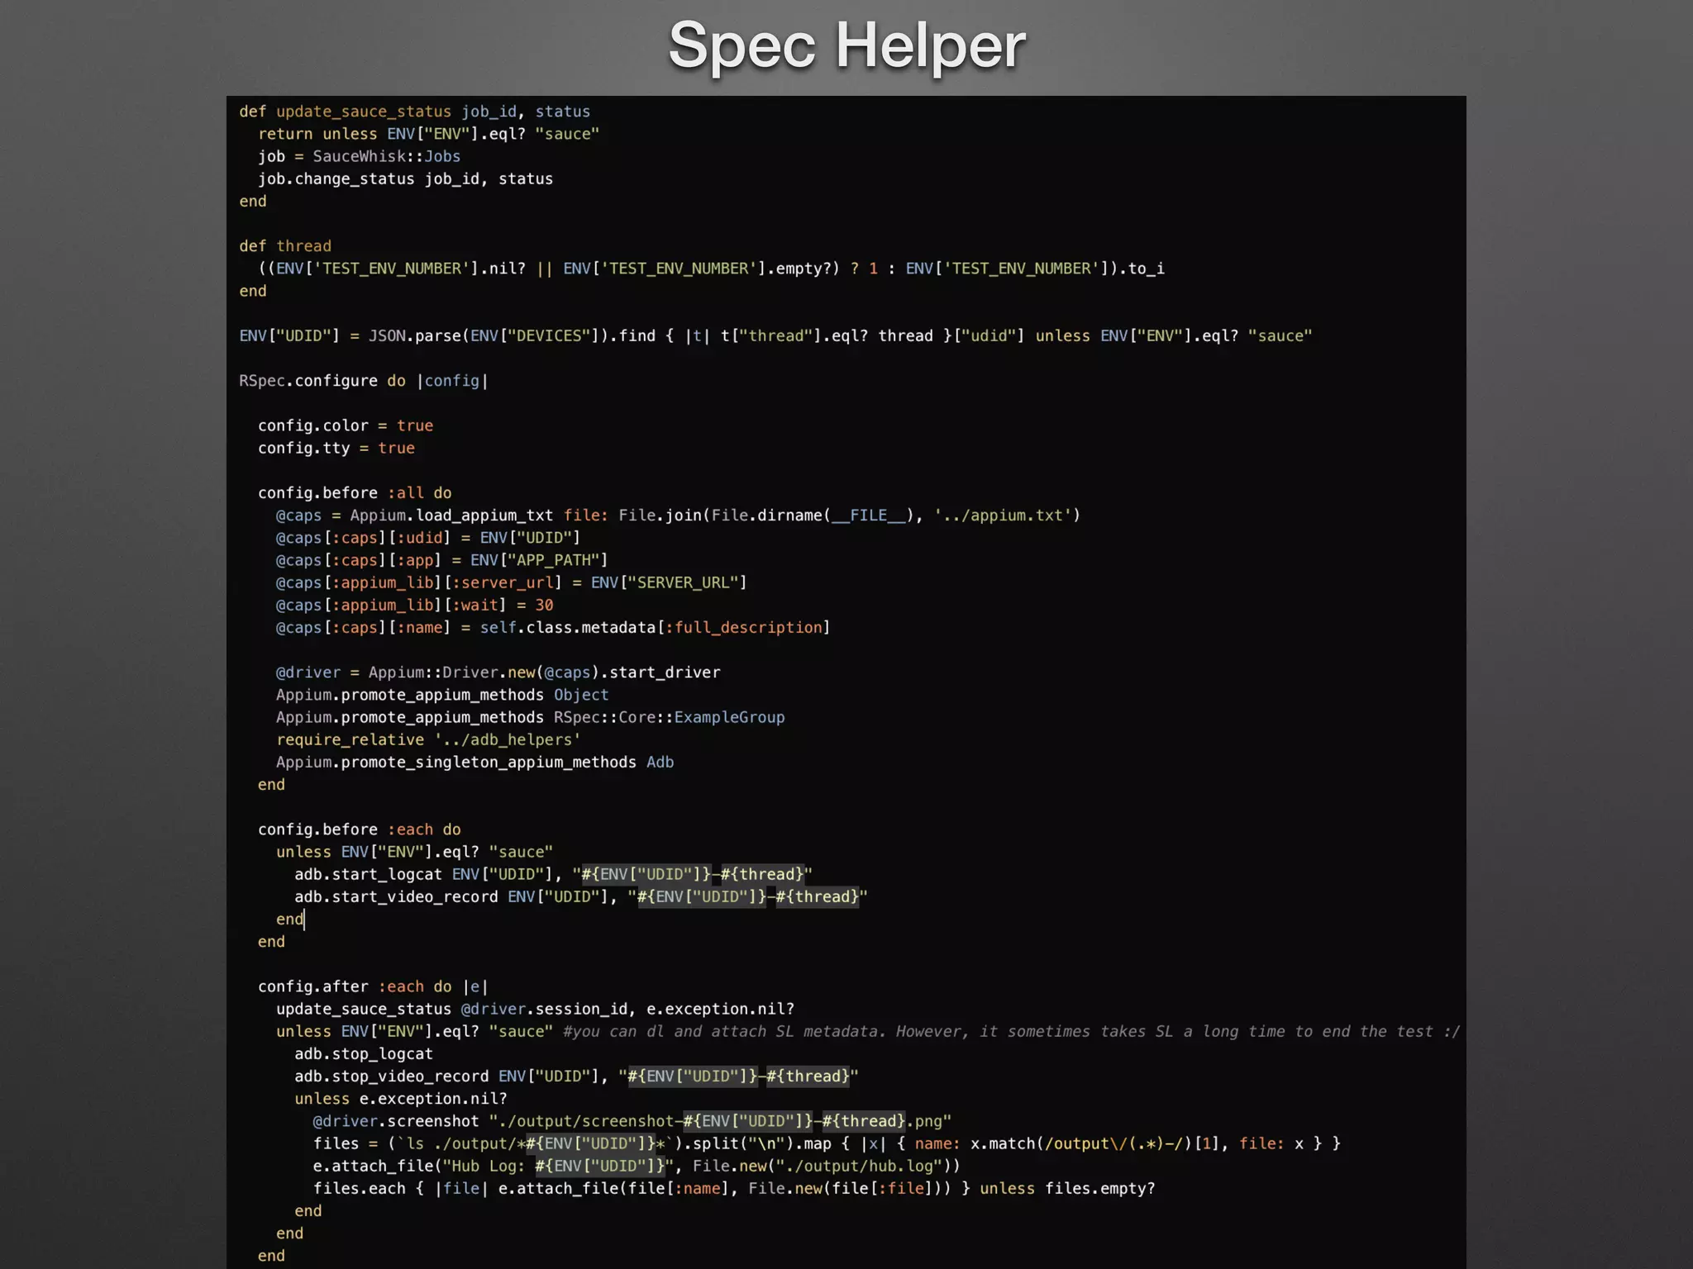Click the italic comment about SL metadata
The width and height of the screenshot is (1693, 1269).
(1011, 1032)
